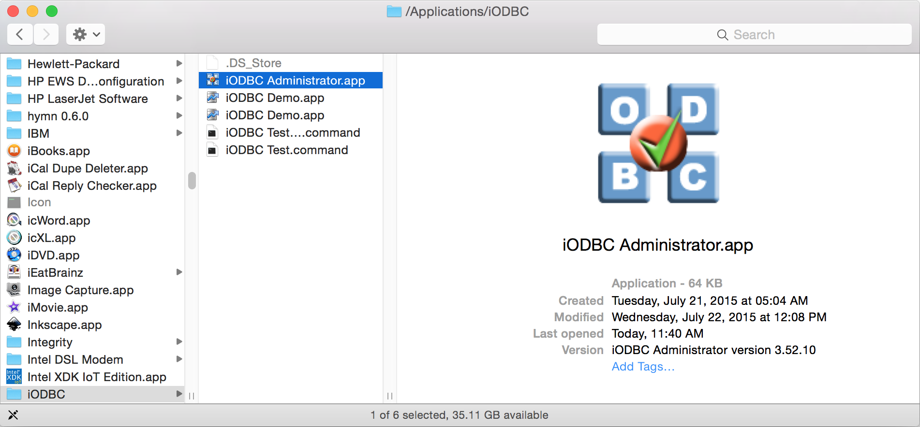The image size is (920, 427).
Task: Expand HP LaserJet Software folder arrow
Action: [x=179, y=98]
